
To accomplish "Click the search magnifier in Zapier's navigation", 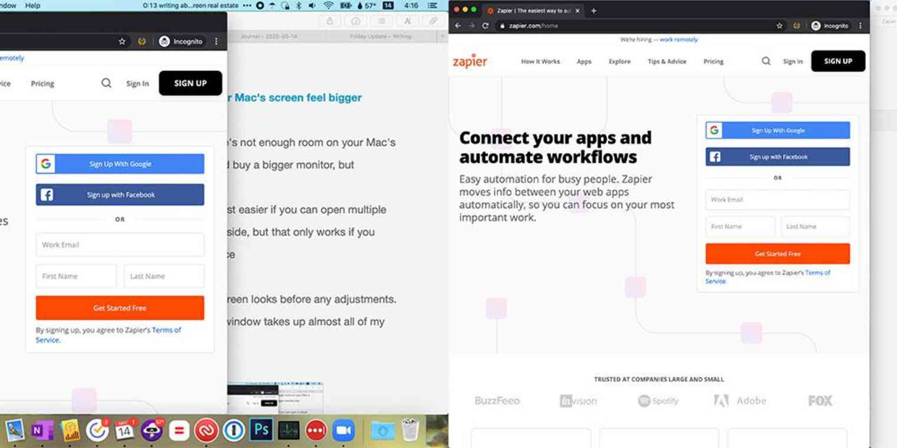I will (765, 61).
